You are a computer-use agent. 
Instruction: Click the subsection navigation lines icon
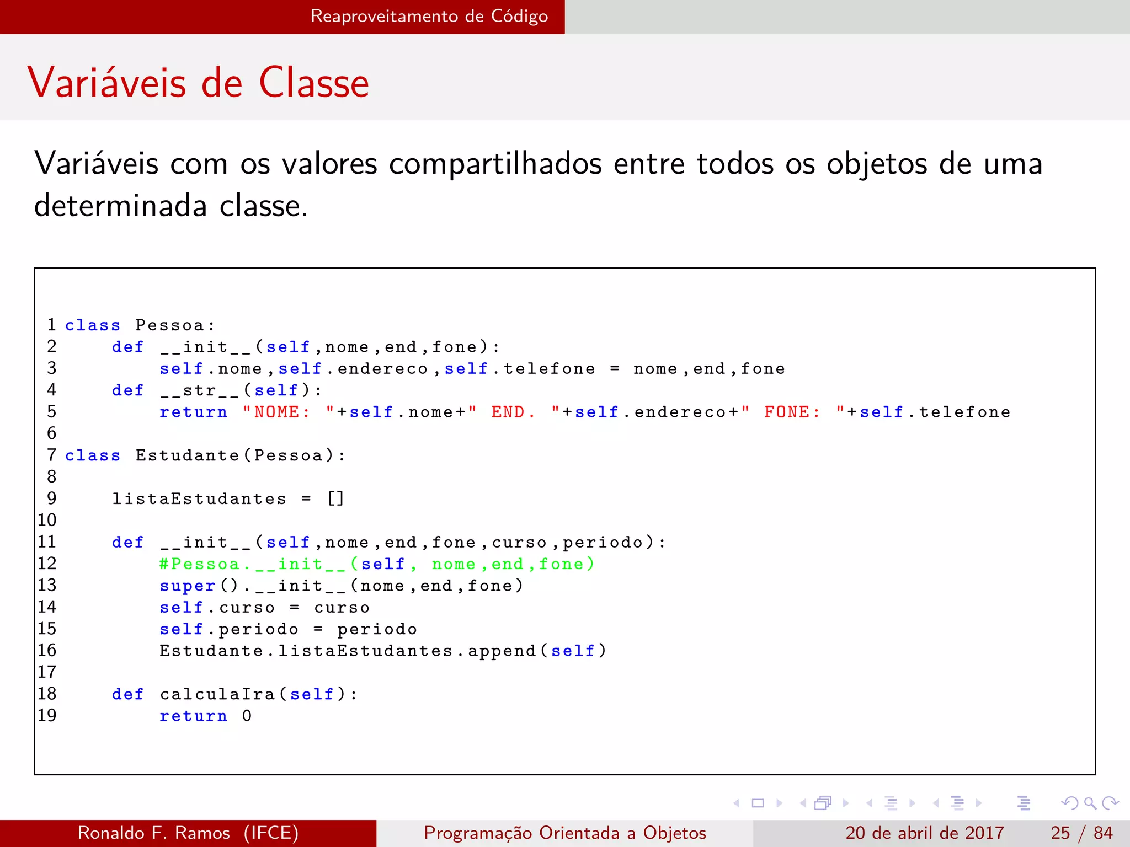(891, 803)
